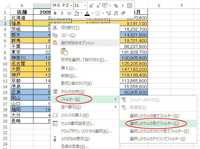Open the フィルター(E) menu item
200x149 pixels.
[x=85, y=99]
